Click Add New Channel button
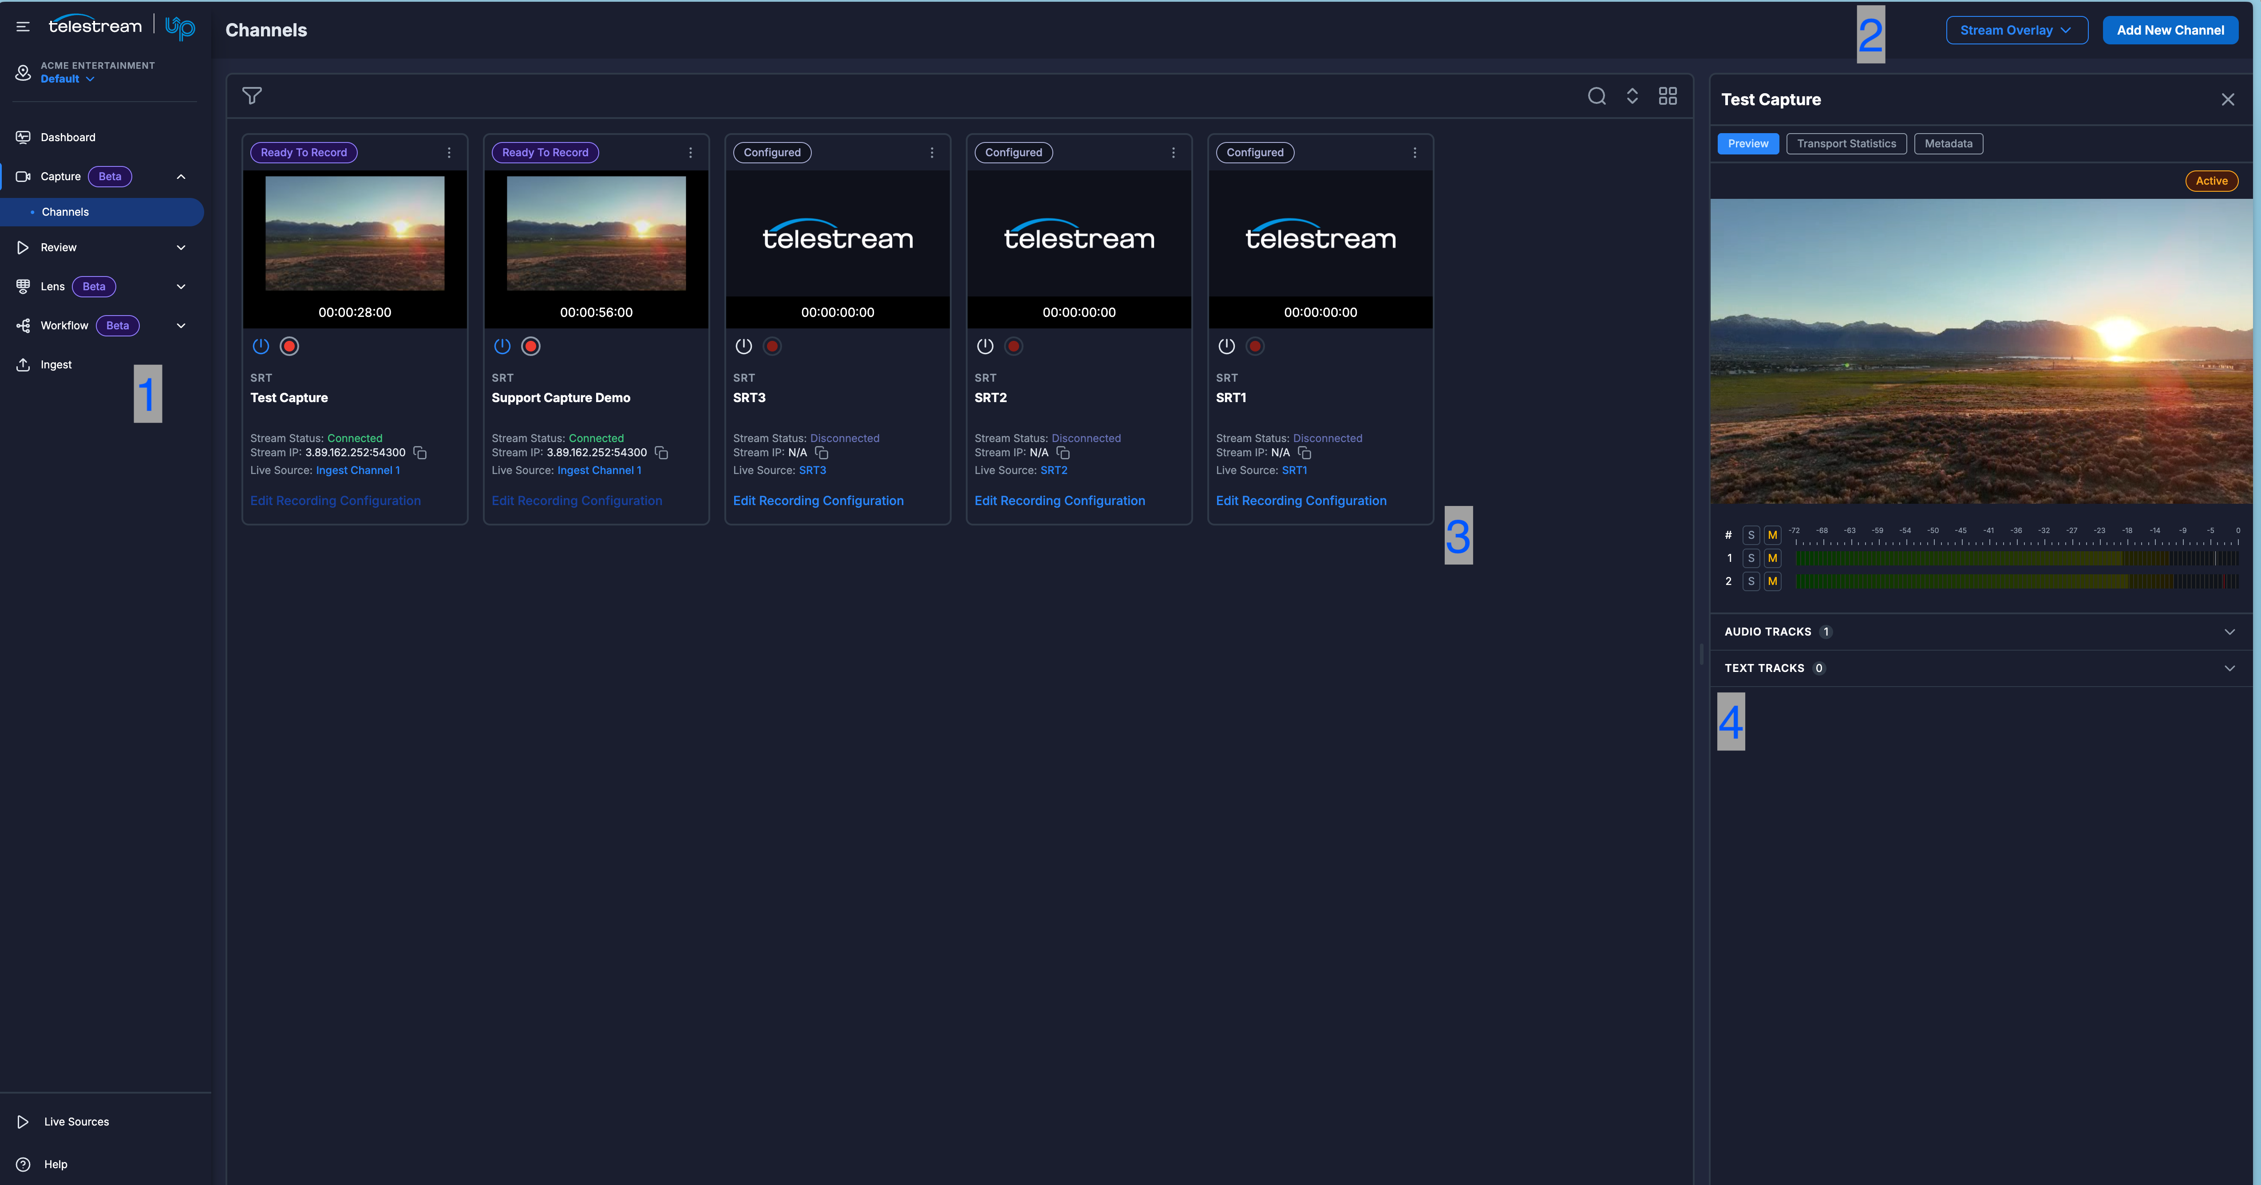Viewport: 2261px width, 1185px height. (x=2170, y=30)
